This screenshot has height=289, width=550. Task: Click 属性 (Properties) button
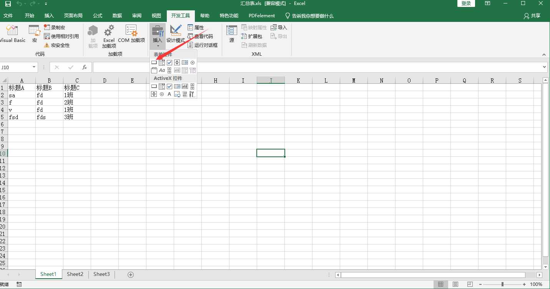point(196,28)
